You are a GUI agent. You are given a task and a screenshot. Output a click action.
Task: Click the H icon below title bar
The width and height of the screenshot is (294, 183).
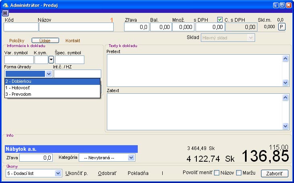click(x=5, y=13)
